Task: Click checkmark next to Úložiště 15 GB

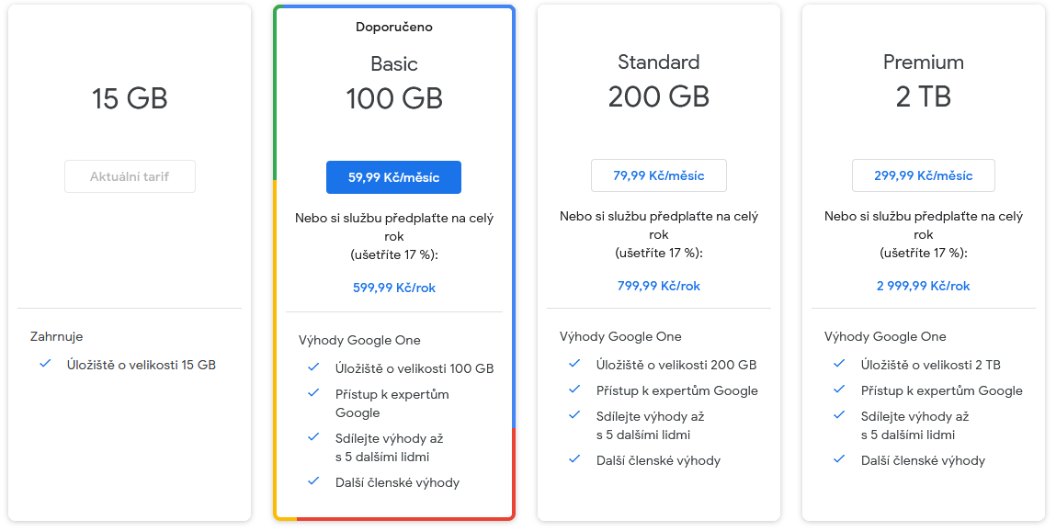Action: click(45, 364)
